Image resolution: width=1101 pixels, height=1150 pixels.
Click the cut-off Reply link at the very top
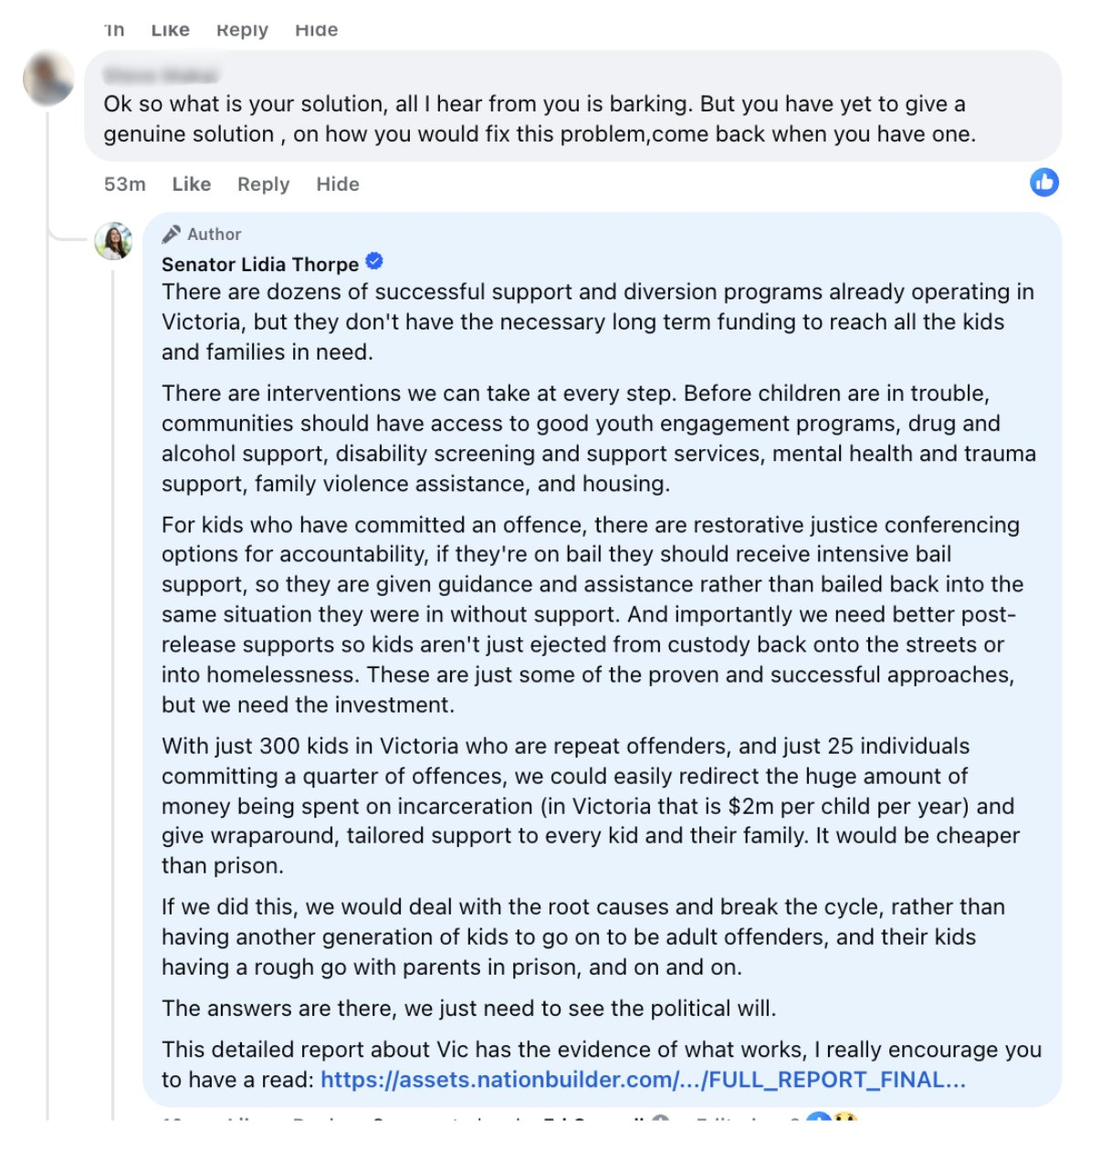click(242, 30)
